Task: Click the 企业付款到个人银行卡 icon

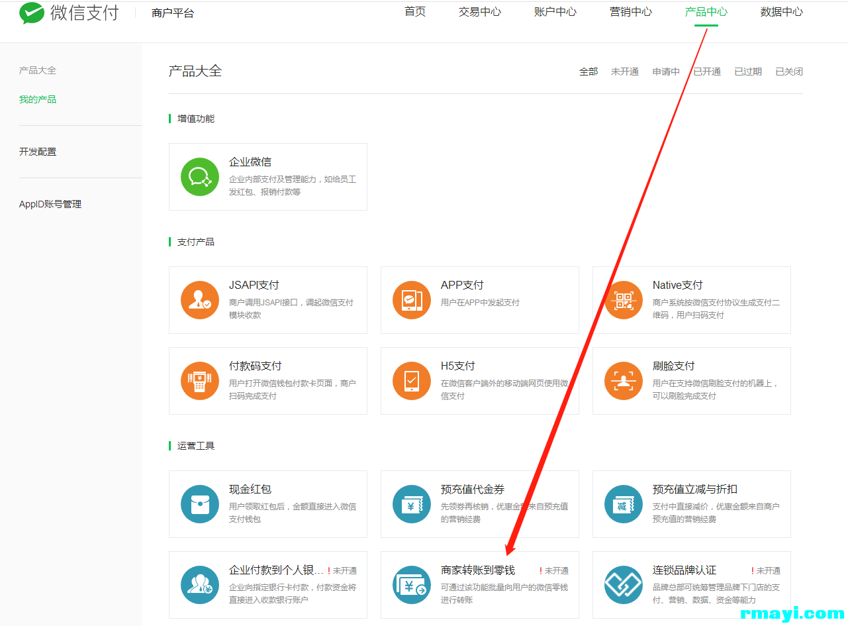Action: click(x=200, y=585)
